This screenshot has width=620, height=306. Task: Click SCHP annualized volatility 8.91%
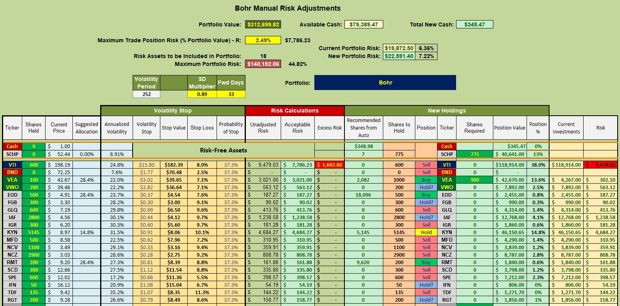pos(117,154)
